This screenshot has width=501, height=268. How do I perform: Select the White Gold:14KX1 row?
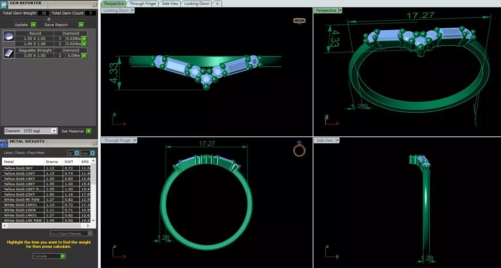[x=46, y=215]
